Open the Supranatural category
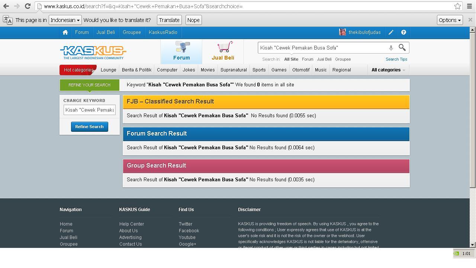Image resolution: width=476 pixels, height=268 pixels. coord(234,70)
